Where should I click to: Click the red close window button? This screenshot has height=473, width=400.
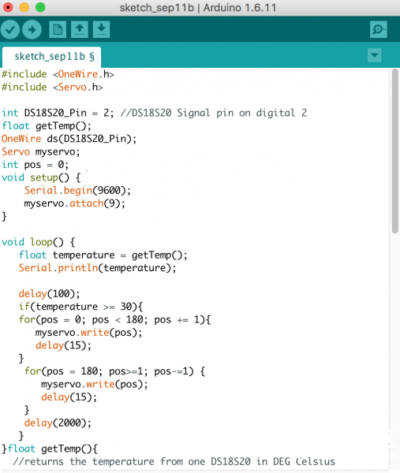tap(8, 7)
